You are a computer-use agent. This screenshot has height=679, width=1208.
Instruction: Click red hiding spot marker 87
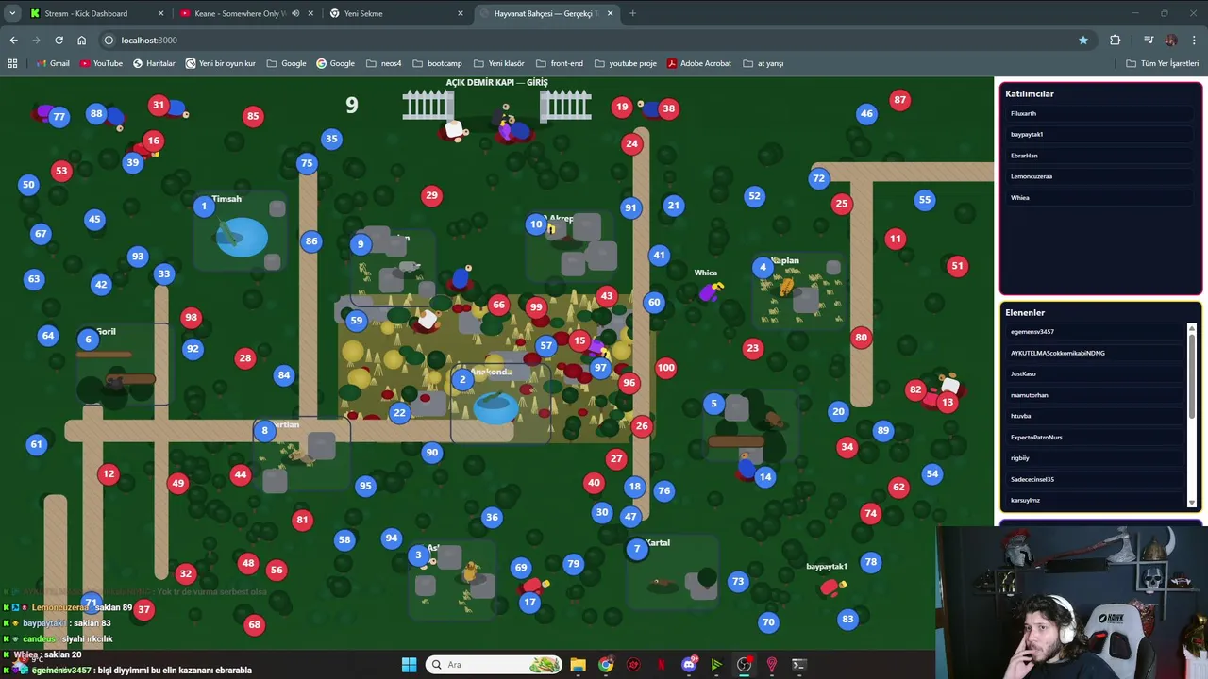tap(899, 100)
